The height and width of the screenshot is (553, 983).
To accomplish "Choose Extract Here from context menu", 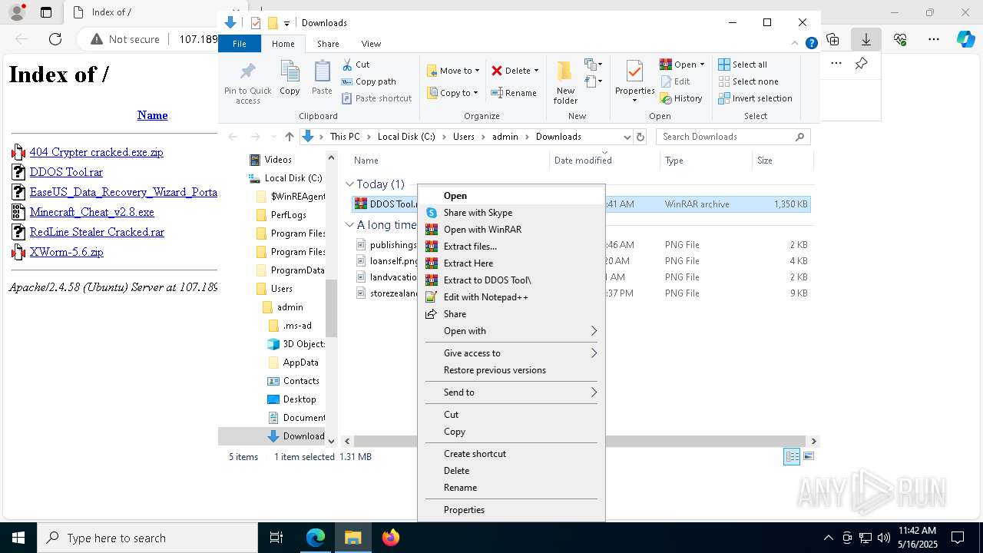I will (511, 263).
